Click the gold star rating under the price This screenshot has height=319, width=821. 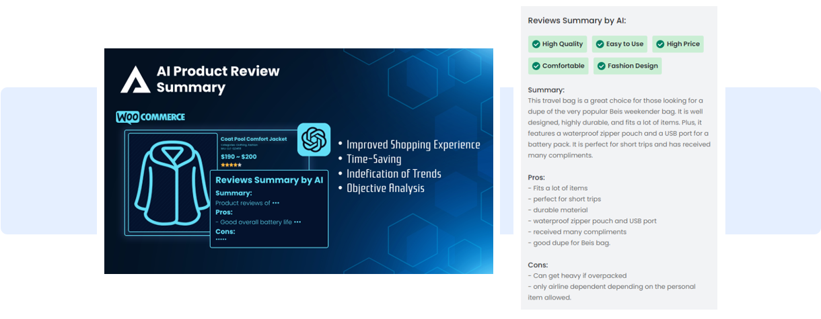tap(231, 165)
